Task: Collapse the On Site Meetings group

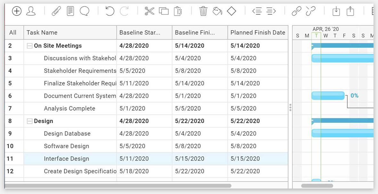Action: click(x=30, y=46)
